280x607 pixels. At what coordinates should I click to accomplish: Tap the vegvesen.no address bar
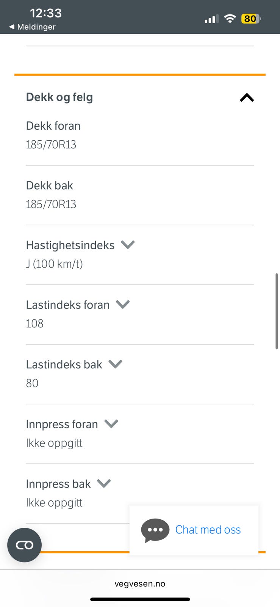pyautogui.click(x=140, y=583)
